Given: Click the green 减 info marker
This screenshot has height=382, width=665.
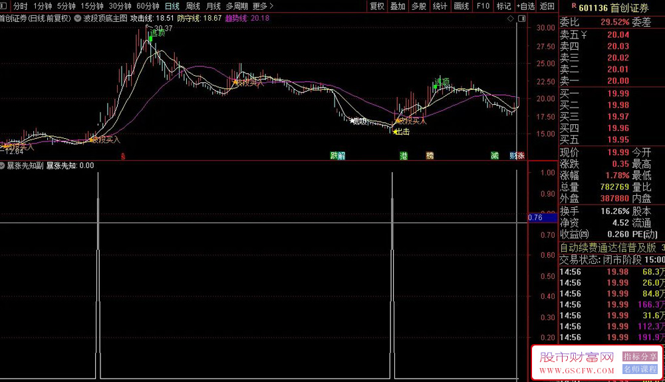Looking at the screenshot, I should [495, 156].
